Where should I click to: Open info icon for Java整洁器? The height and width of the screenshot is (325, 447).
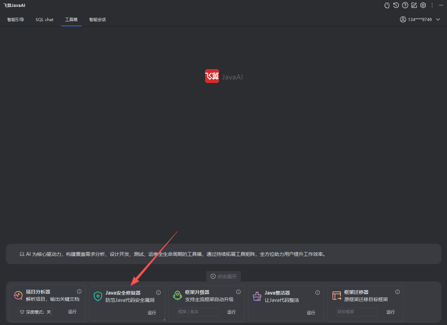tap(318, 292)
